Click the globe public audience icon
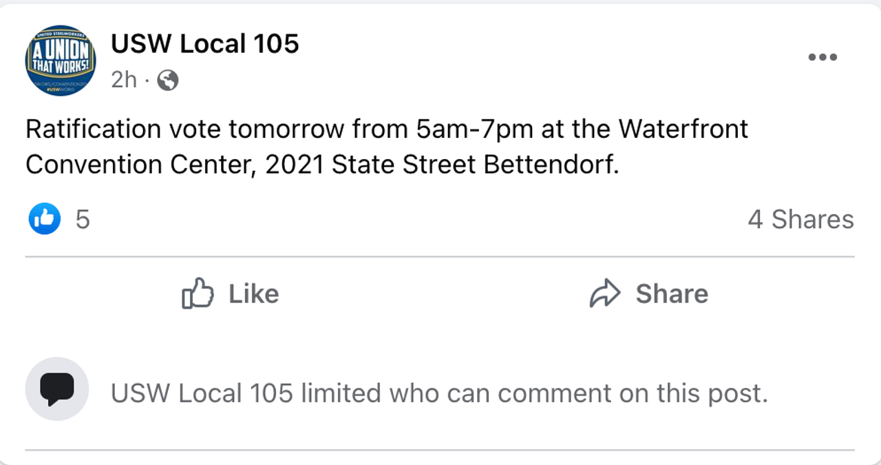Screen dimensions: 881x465 [x=168, y=81]
